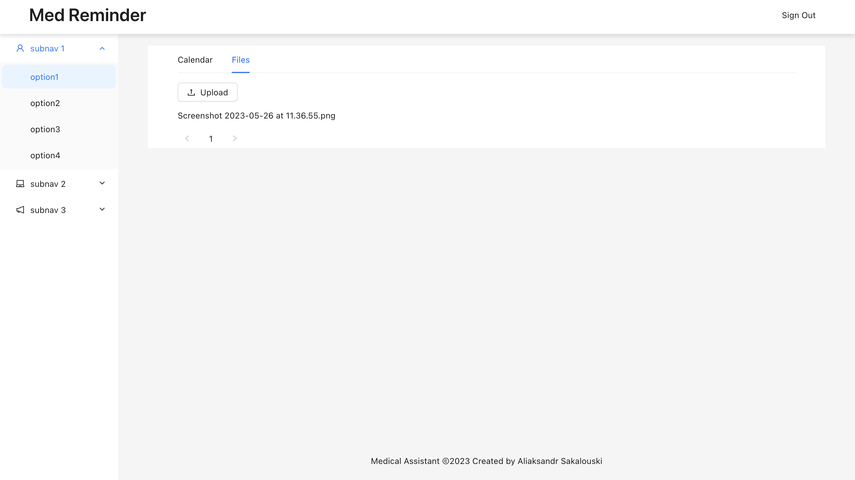Open the Screenshot 2023-05-26 png file
This screenshot has width=855, height=480.
click(256, 116)
